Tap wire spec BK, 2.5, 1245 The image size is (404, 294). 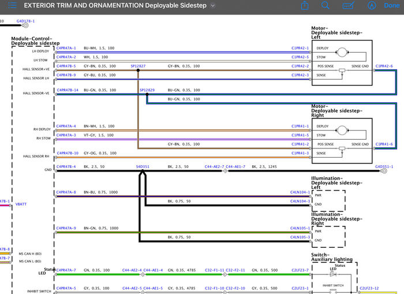pos(264,166)
